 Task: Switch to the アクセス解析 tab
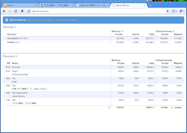[55, 5]
